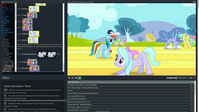This screenshot has height=112, width=199.
Task: Select the 'Stretch Those Glutes' playlist entry
Action: coord(131,82)
